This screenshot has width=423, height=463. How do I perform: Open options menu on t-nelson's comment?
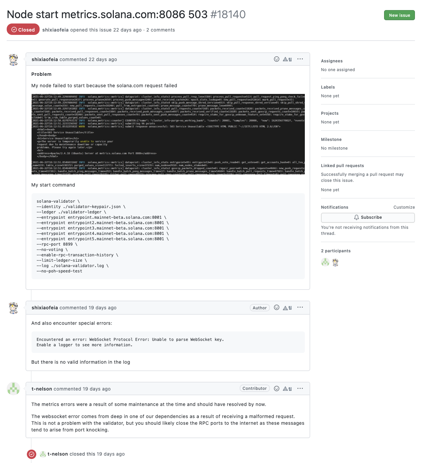pos(300,389)
